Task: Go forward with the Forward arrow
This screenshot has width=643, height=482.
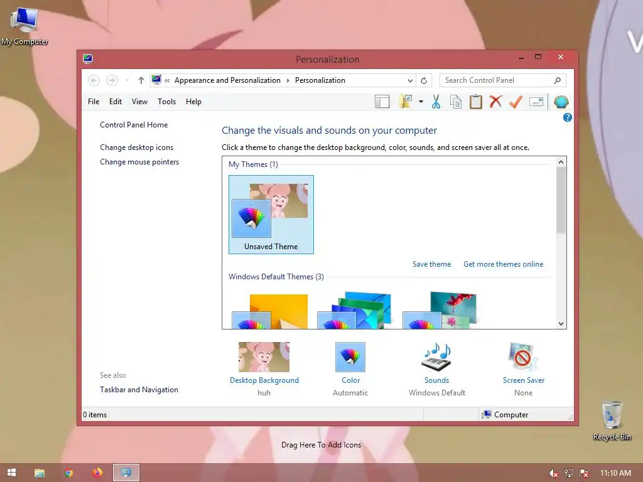Action: coord(112,80)
